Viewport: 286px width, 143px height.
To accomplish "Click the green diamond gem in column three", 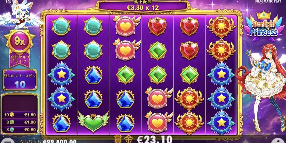I will point(125,75).
